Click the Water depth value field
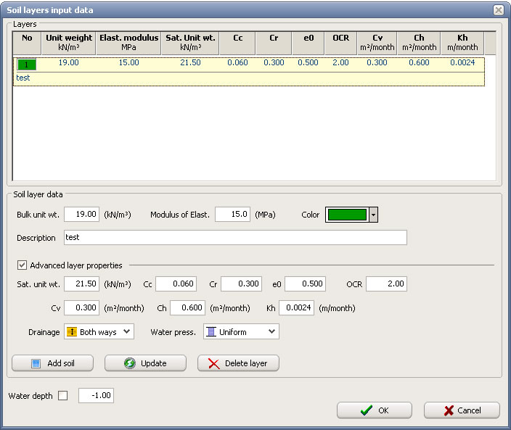511x430 pixels. pyautogui.click(x=96, y=396)
